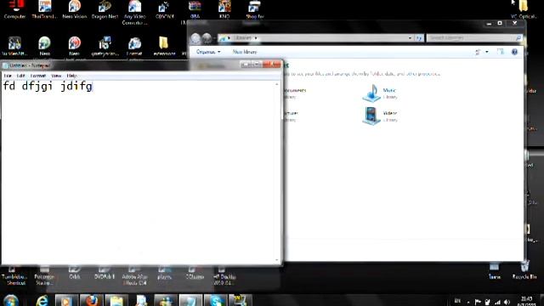This screenshot has height=306, width=544.
Task: Toggle the Explorer preview pane icon
Action: pos(500,52)
